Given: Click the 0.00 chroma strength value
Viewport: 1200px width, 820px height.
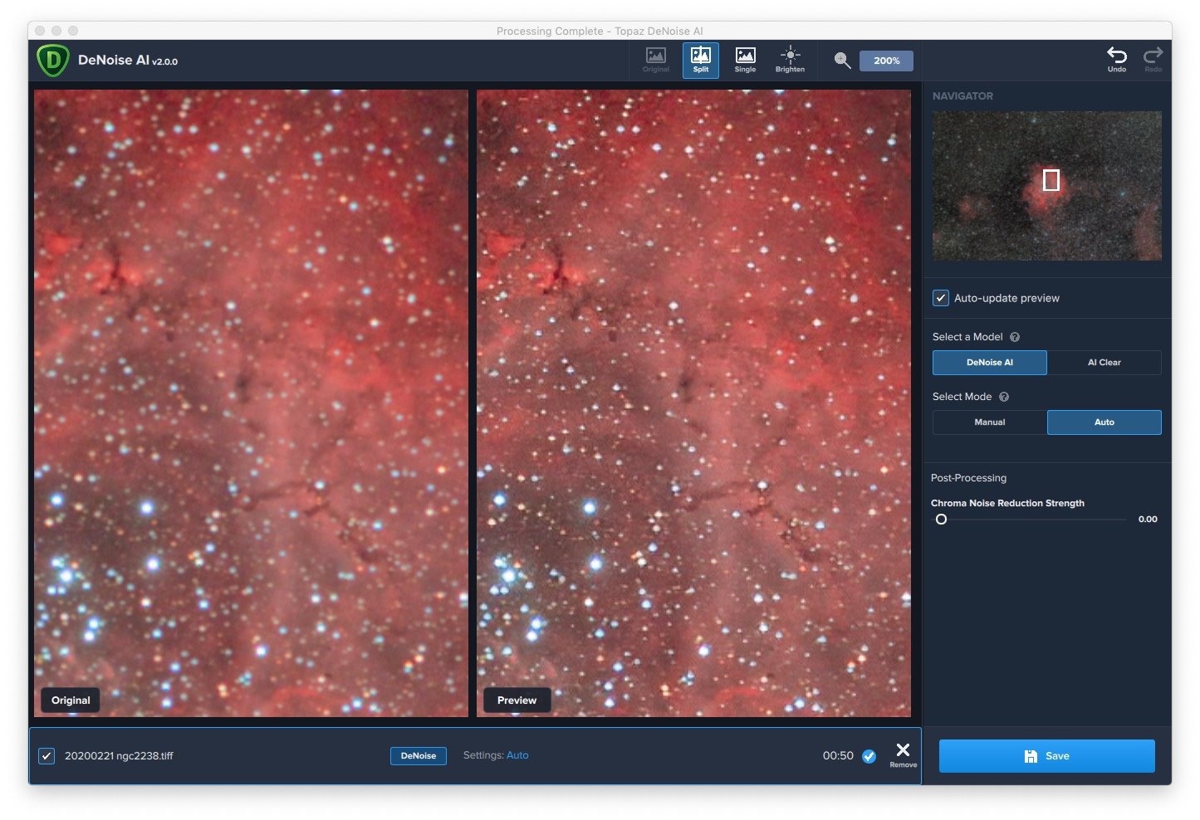Looking at the screenshot, I should (x=1148, y=520).
